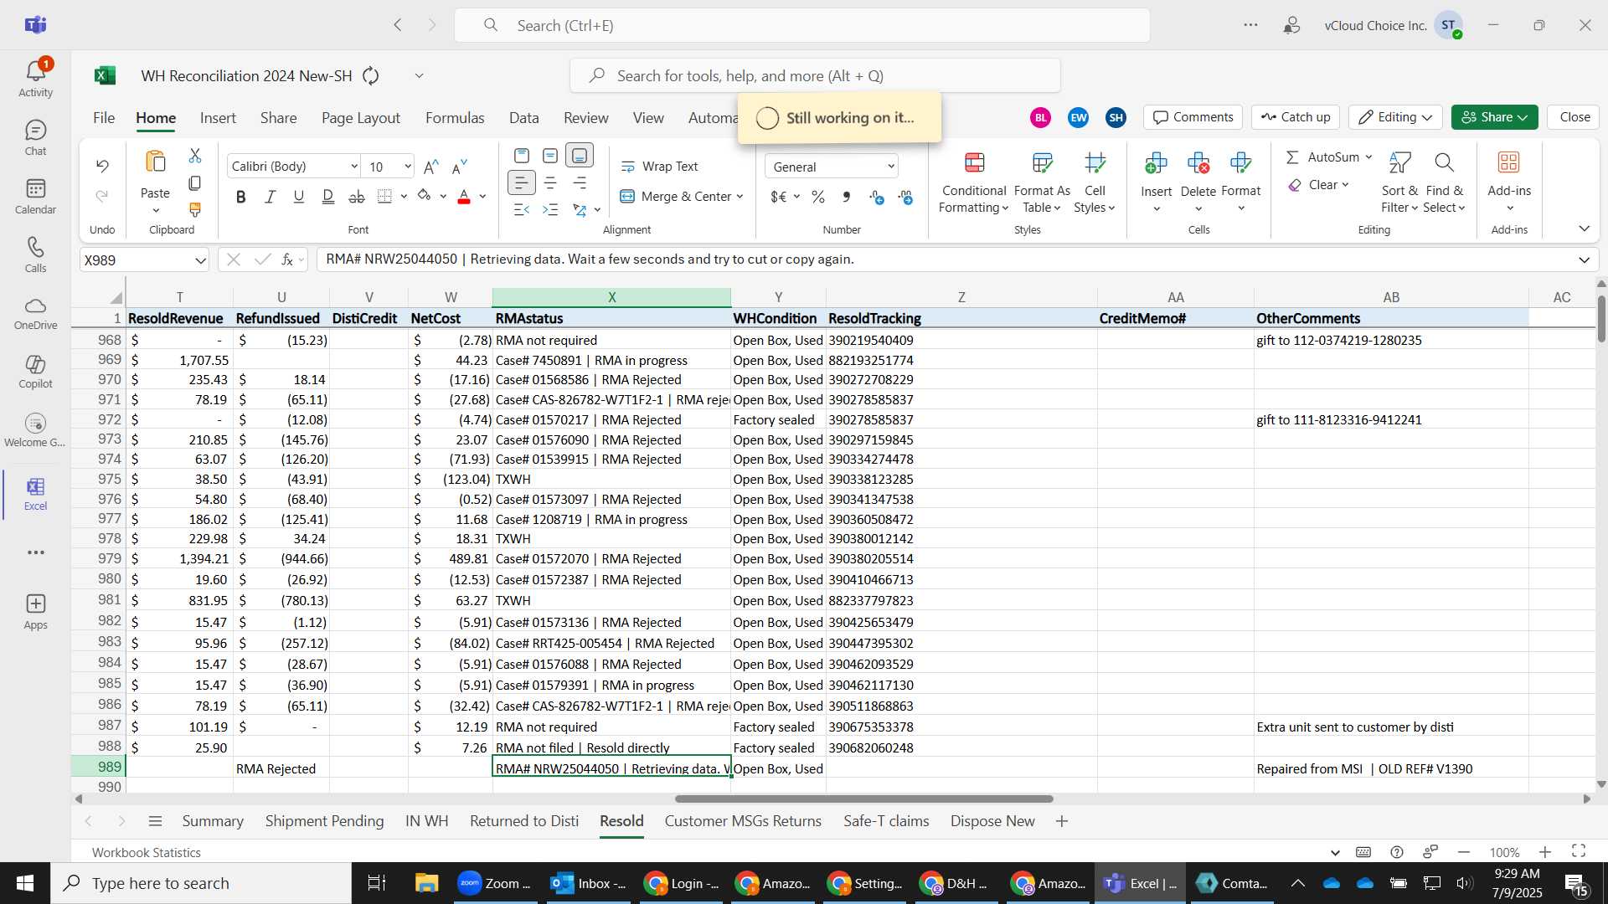Open the font color red swatch
Viewport: 1608px width, 904px height.
[464, 197]
